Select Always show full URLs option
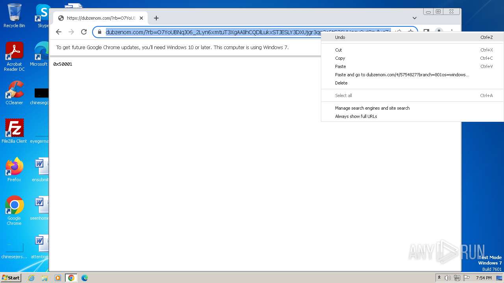Viewport: 504px width, 283px height. tap(412, 116)
